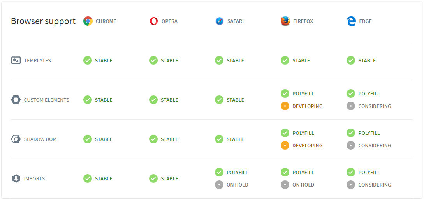
Task: Click Edge Imports POLYFILL label
Action: coord(369,172)
